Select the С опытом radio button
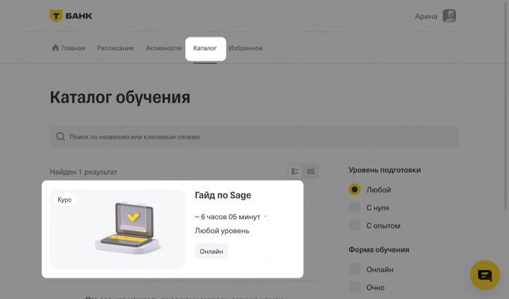The width and height of the screenshot is (509, 299). click(354, 225)
